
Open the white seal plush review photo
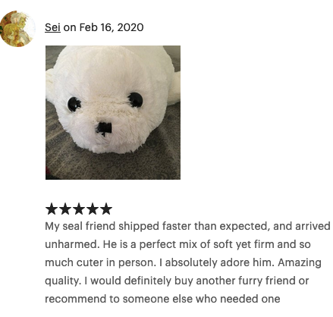113,112
